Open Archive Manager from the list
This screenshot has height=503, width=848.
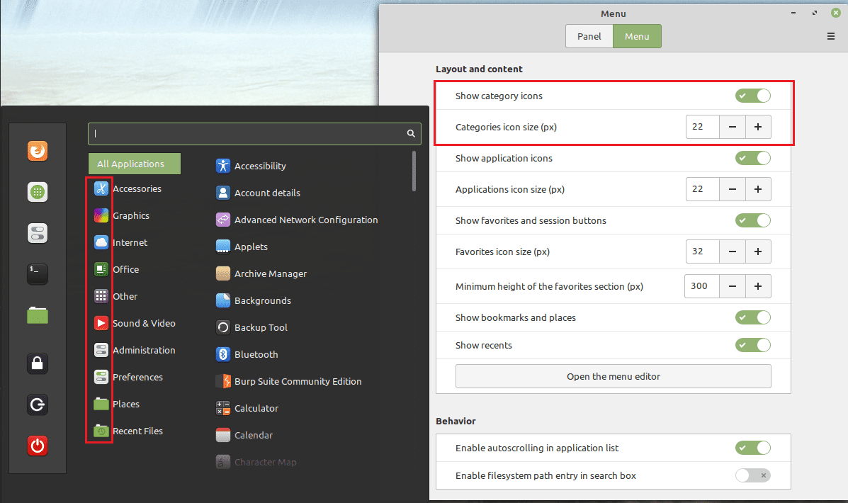pos(261,273)
